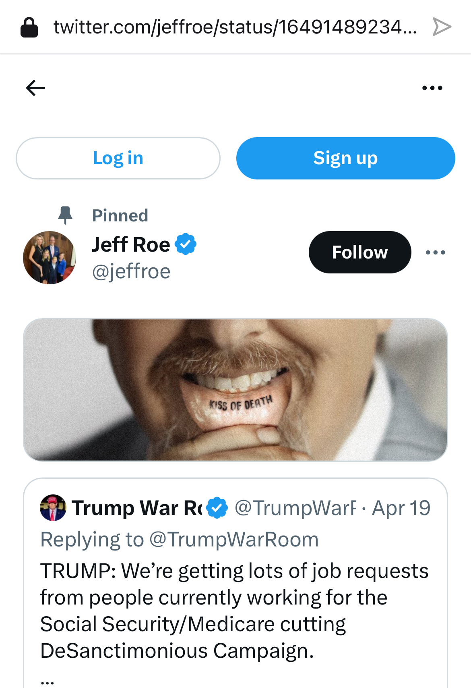Open the three-dot menu beside Follow
The height and width of the screenshot is (688, 471).
click(x=436, y=252)
